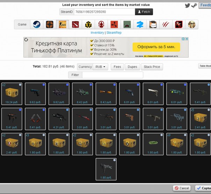This screenshot has width=211, height=194.
Task: Open the SteamRep link
Action: coord(114,33)
